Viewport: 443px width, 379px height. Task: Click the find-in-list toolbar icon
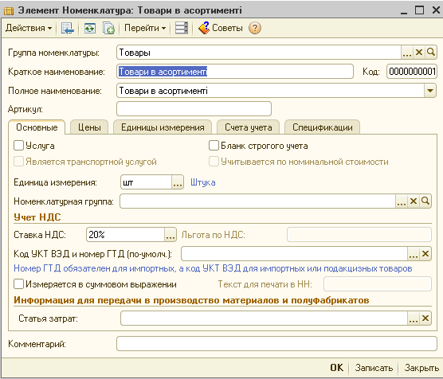(67, 28)
